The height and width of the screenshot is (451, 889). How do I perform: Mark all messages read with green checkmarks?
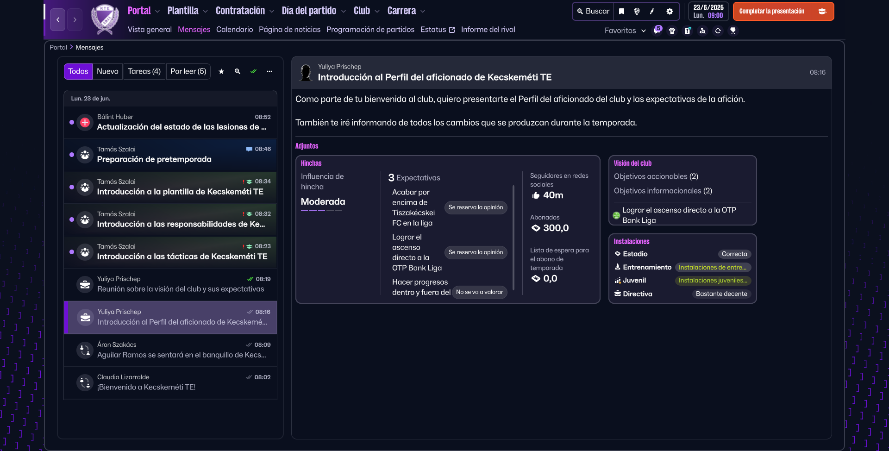pos(253,71)
